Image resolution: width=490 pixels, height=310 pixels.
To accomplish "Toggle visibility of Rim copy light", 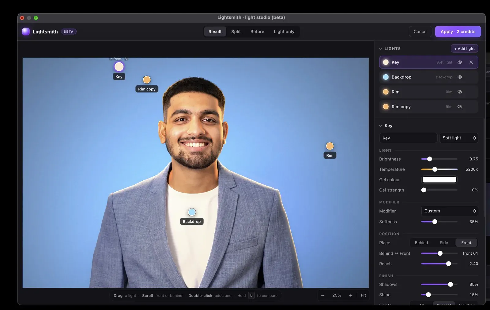I will 460,107.
